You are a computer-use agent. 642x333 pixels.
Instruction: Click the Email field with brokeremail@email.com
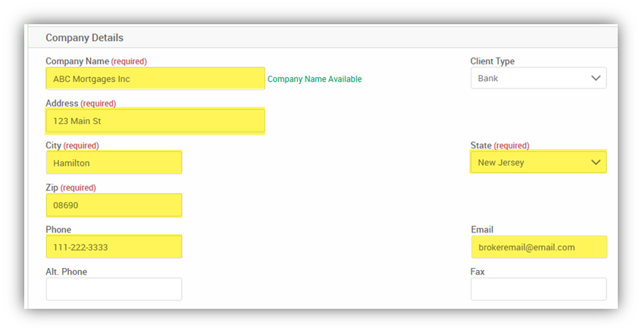tap(538, 247)
